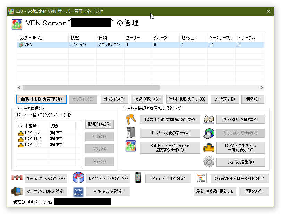Select the TCP 1194 listener row text
Screen dimensions: 281x214
pyautogui.click(x=33, y=139)
